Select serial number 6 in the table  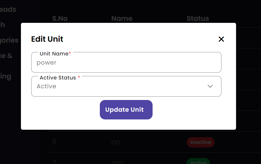click(x=54, y=142)
